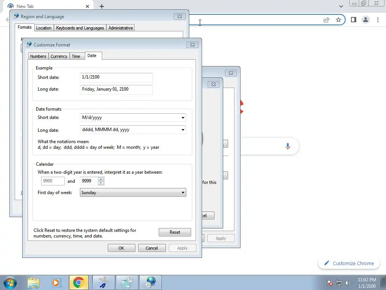
Task: Click the 9999 year input field
Action: pos(89,181)
